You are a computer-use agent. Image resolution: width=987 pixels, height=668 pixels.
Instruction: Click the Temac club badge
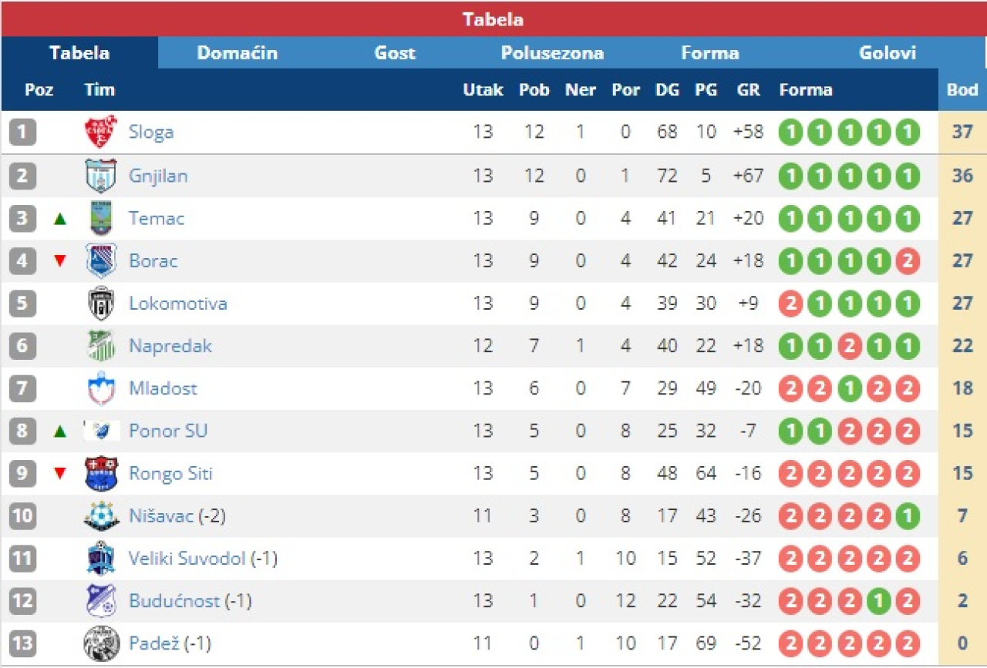tap(101, 218)
